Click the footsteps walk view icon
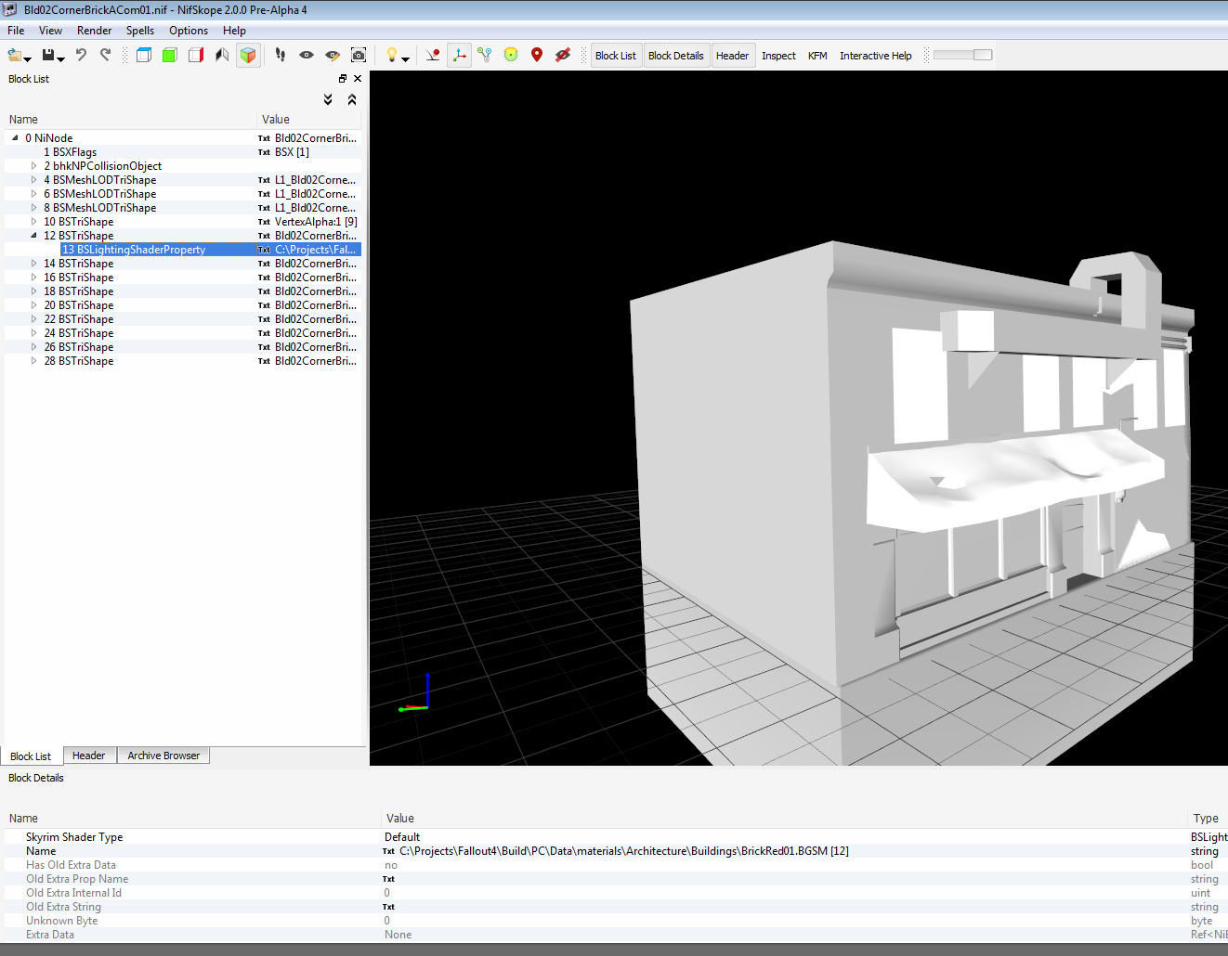 click(x=280, y=56)
